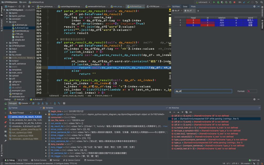
Task: Toggle pin tab in debug sidebar
Action: (5, 141)
